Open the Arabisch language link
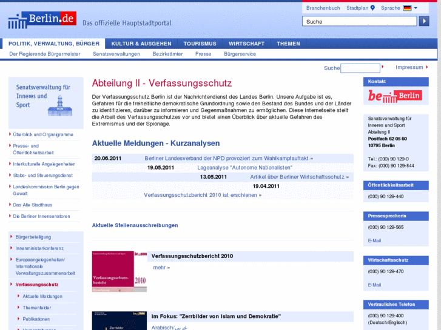The image size is (441, 330). coord(169,328)
